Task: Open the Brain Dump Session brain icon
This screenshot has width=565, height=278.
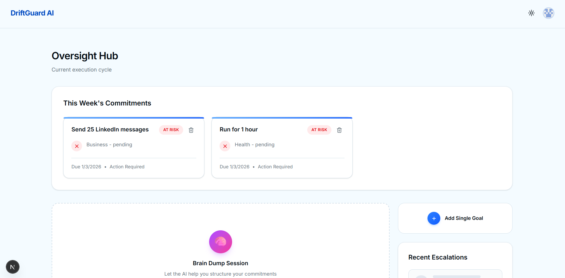Action: [220, 242]
